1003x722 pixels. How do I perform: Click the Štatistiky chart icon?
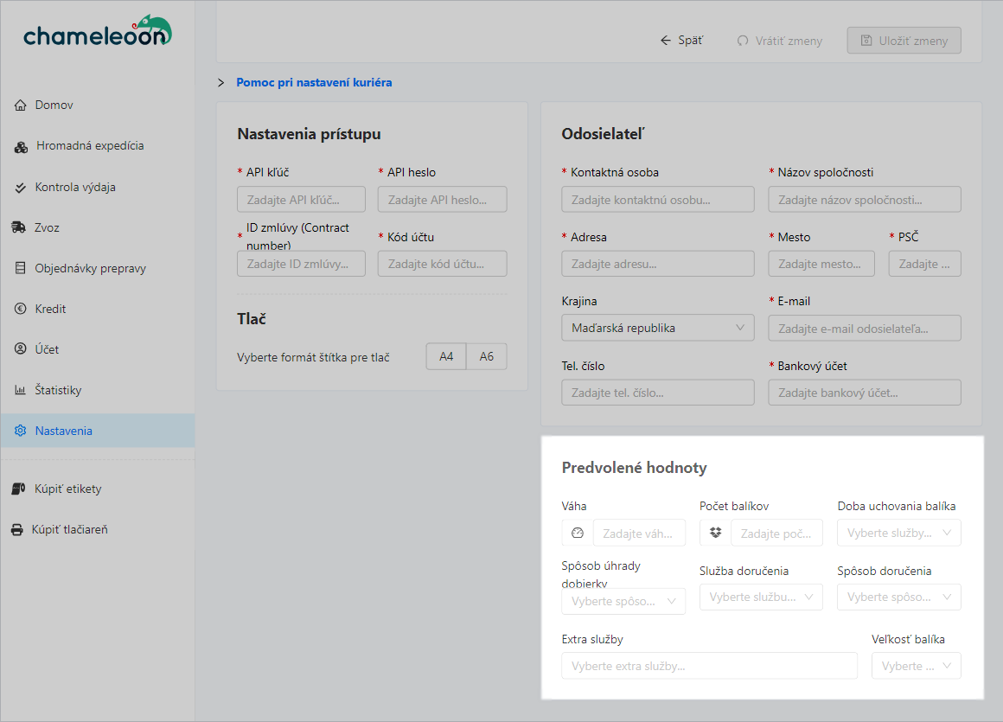21,390
